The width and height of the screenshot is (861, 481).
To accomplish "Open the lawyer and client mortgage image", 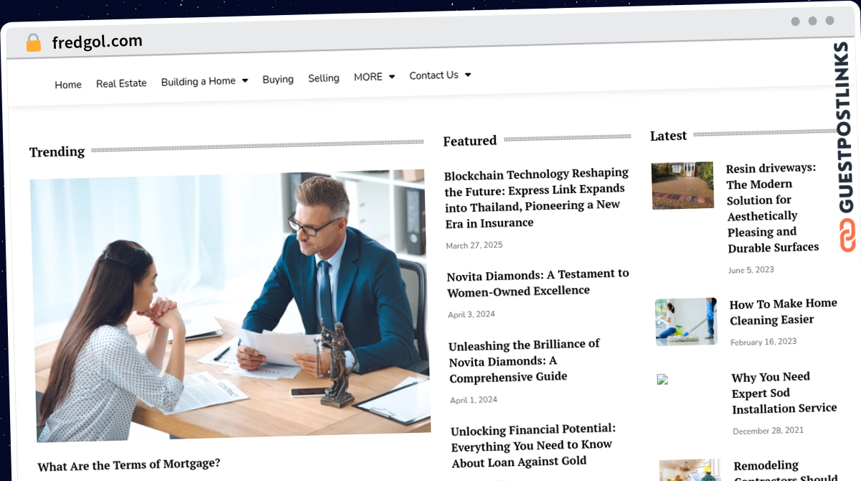I will 230,306.
